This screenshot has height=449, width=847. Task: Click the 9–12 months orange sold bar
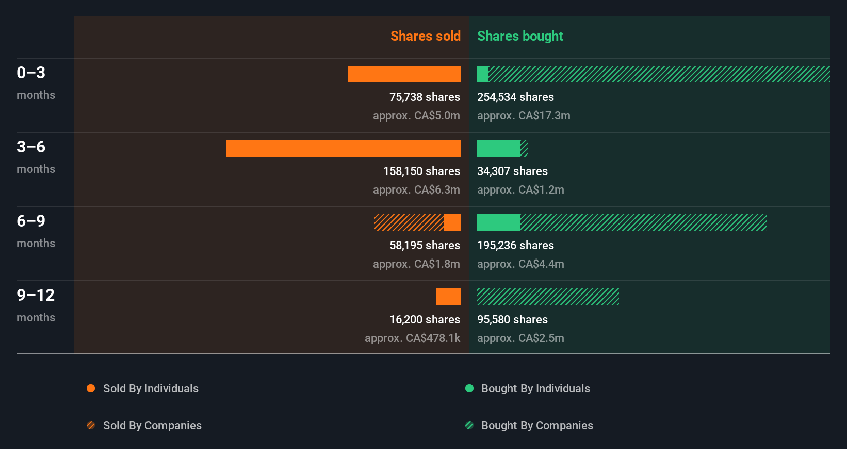coord(448,297)
